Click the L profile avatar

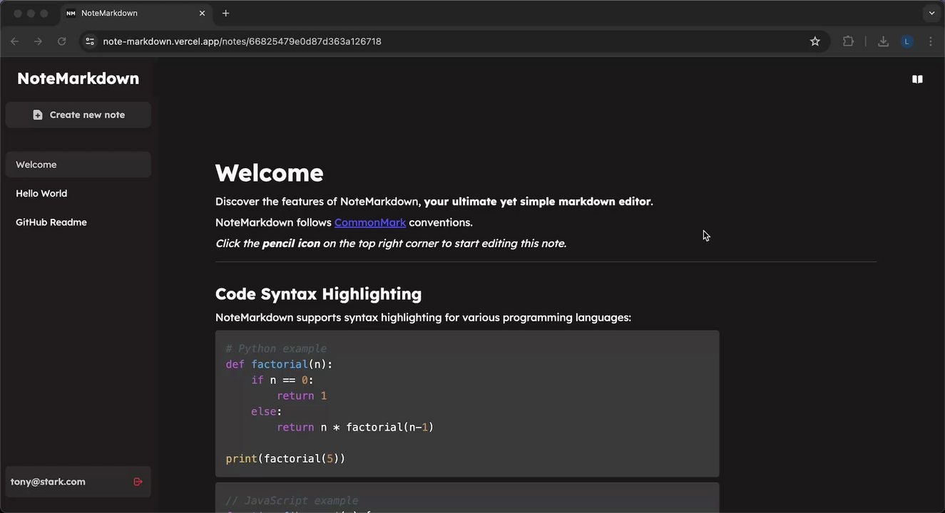[906, 41]
